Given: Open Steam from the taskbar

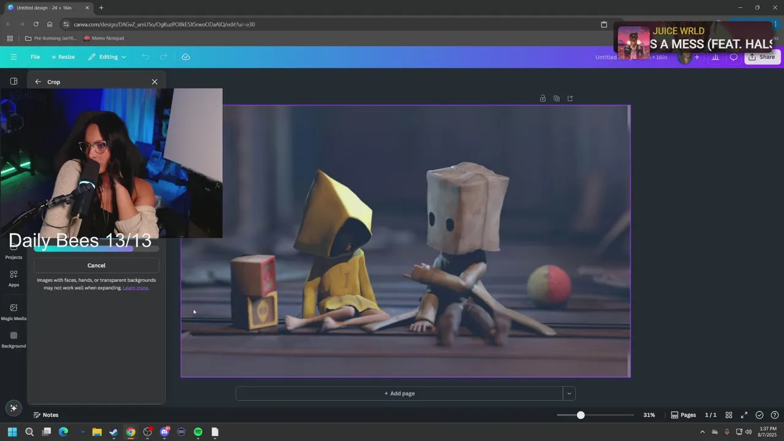Looking at the screenshot, I should (114, 432).
